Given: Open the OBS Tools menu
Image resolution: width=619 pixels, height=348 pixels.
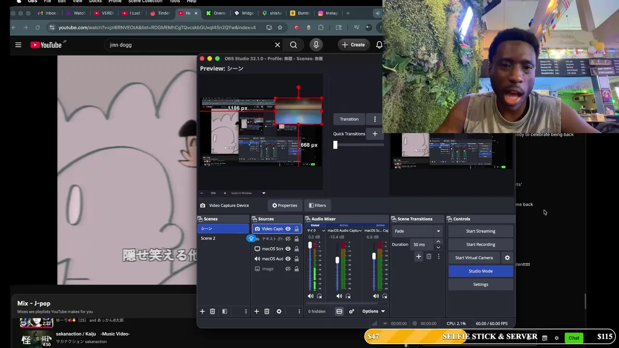Looking at the screenshot, I should 175,1.
